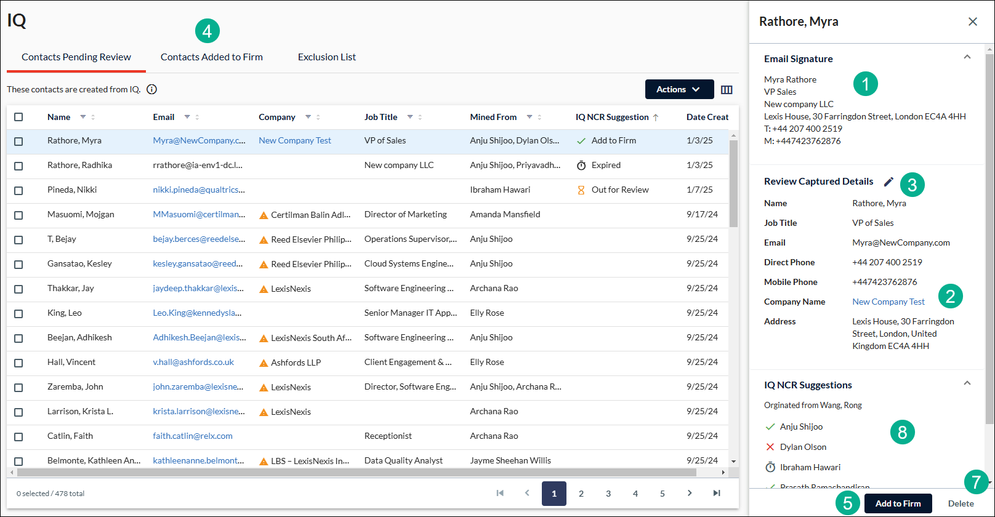Open the Company column filter icon
Screen dimensions: 995x517
point(308,117)
